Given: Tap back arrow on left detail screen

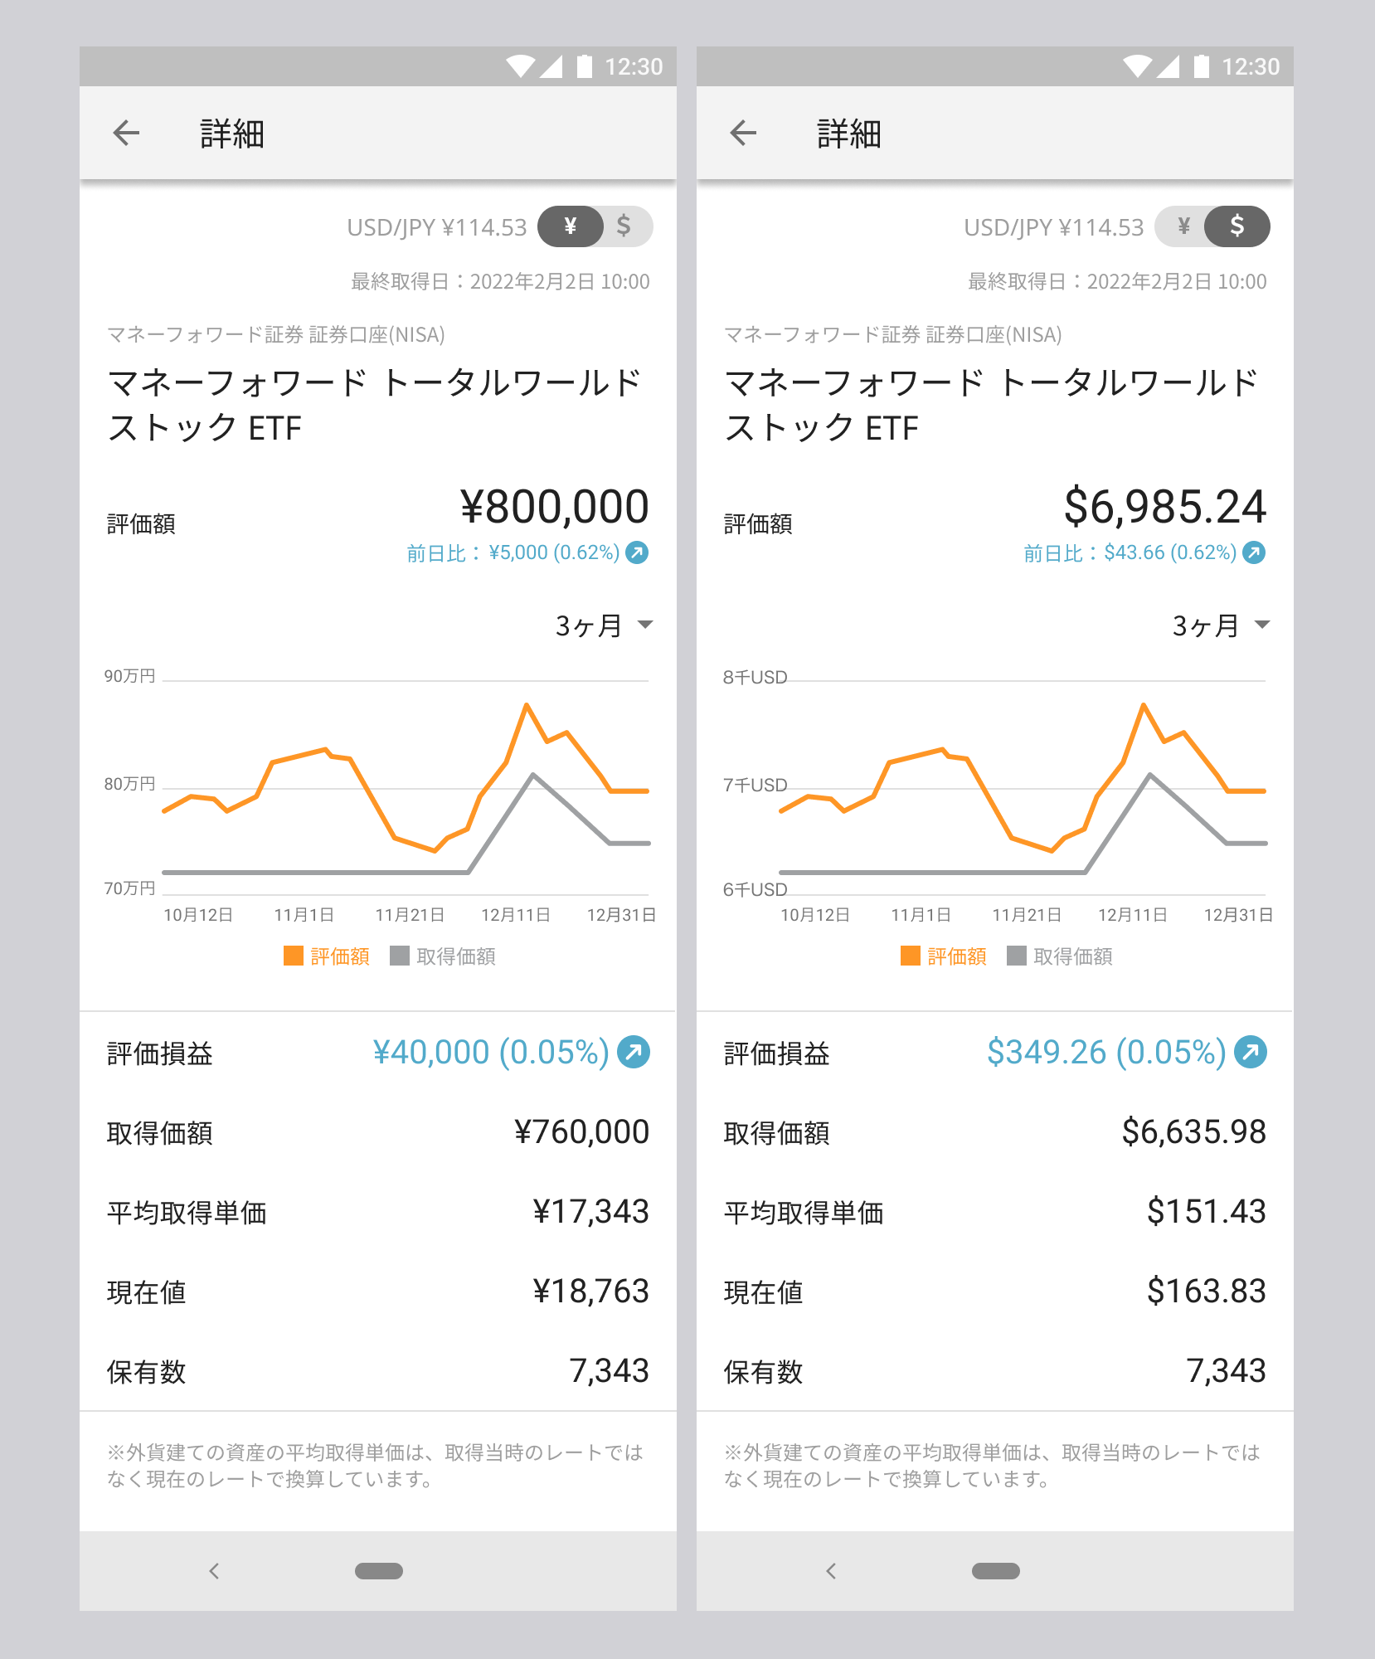Looking at the screenshot, I should pyautogui.click(x=126, y=133).
